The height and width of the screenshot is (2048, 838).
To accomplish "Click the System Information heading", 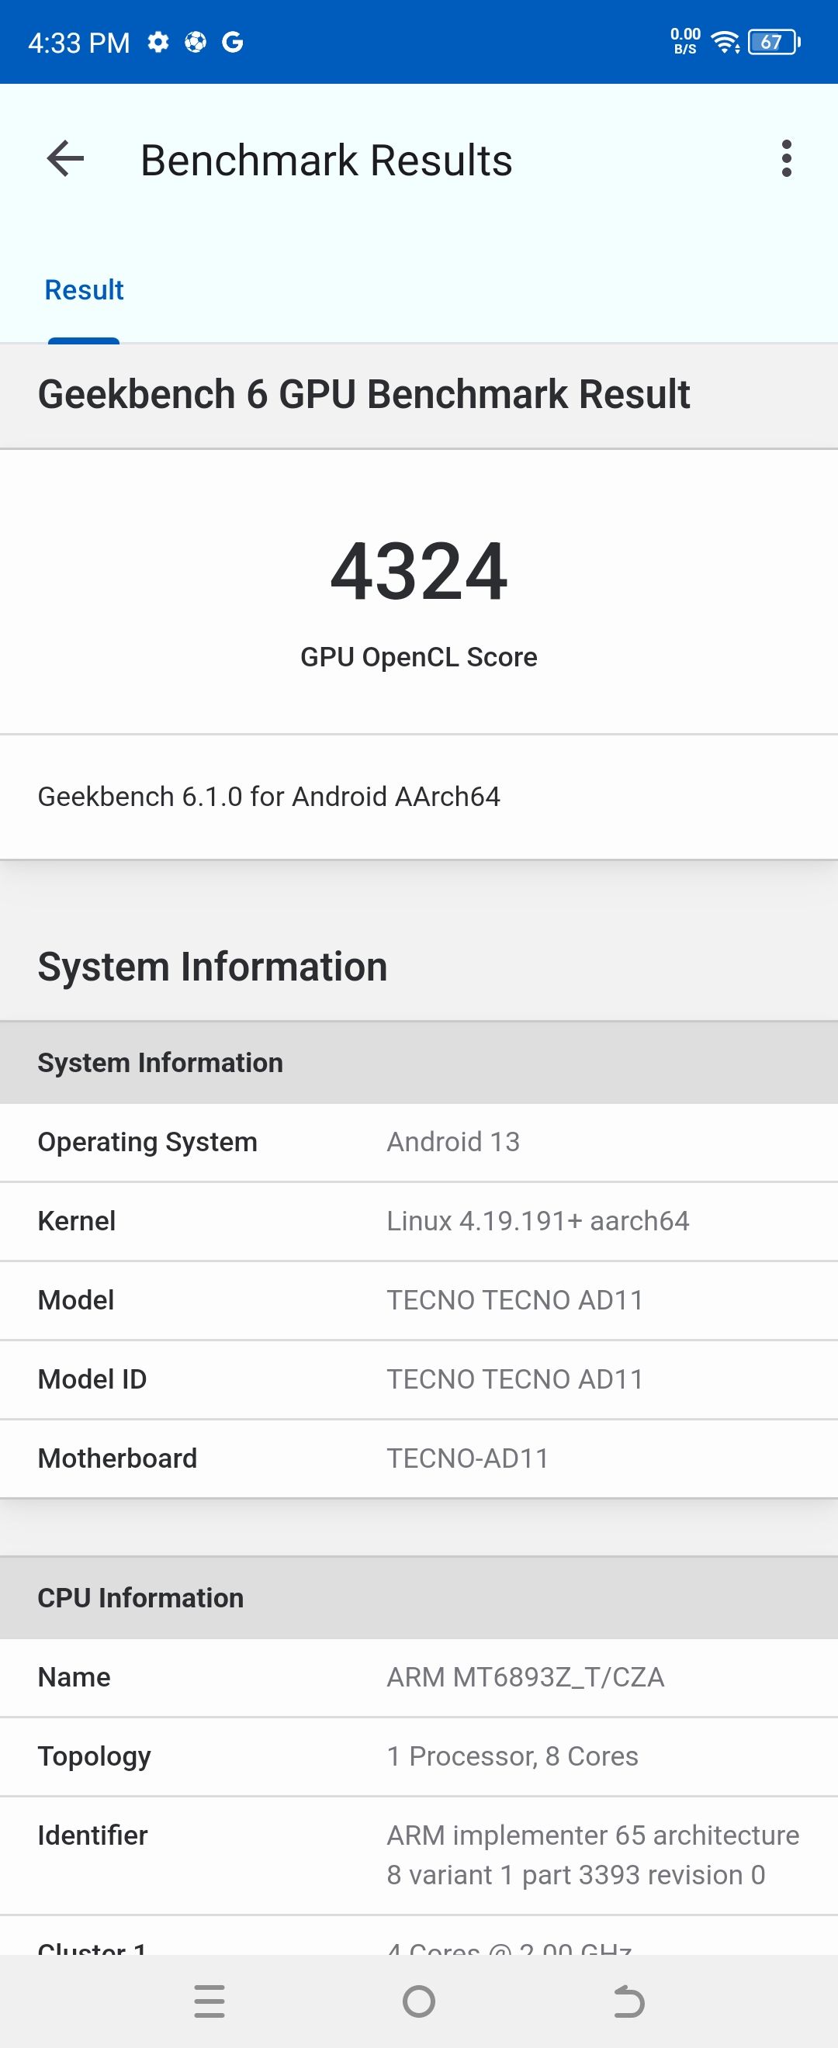I will coord(213,967).
